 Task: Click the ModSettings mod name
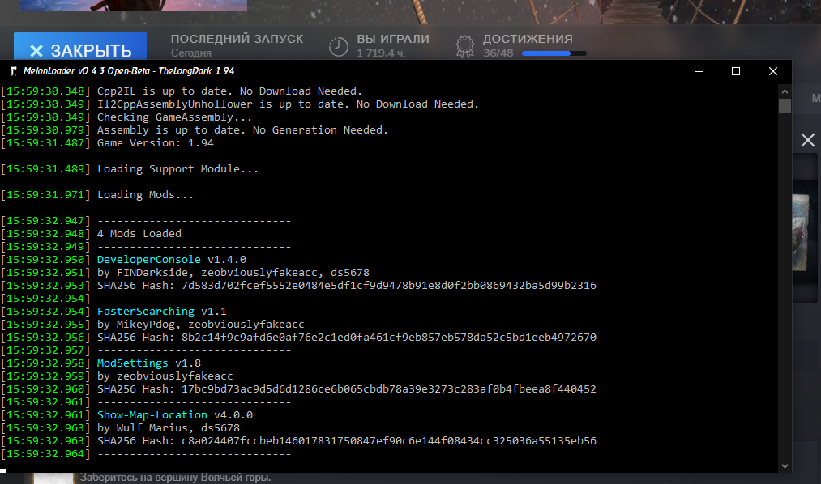(x=132, y=363)
